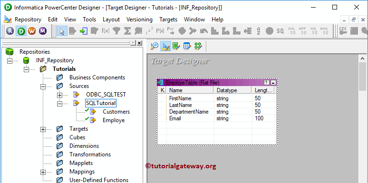The image size is (368, 183).
Task: Open Workflow Manager via the orange W icon
Action: pos(32,31)
